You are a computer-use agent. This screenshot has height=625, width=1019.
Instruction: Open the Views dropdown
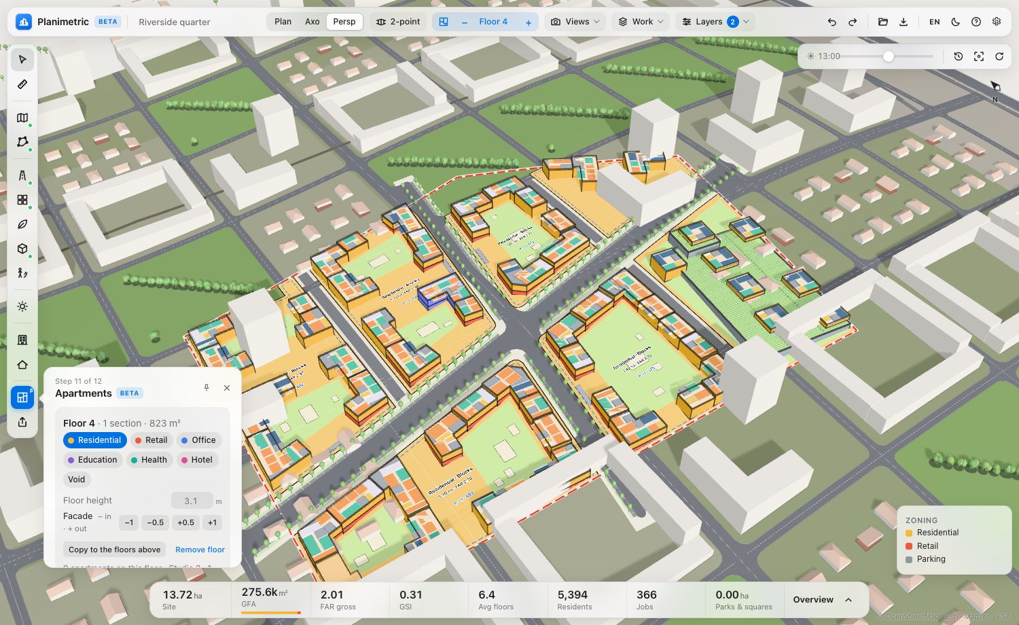[575, 22]
